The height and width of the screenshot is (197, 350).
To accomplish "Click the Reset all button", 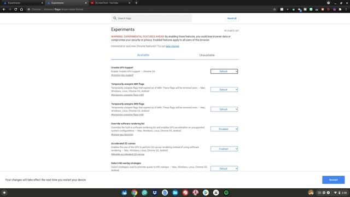I will tap(232, 18).
